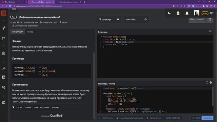
Task: Click the списки tag
Action: pyautogui.click(x=28, y=107)
